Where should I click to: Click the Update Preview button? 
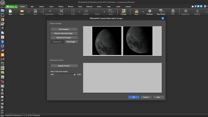tap(64, 66)
